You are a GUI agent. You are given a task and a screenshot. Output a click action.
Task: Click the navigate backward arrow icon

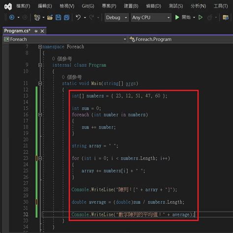click(12, 17)
